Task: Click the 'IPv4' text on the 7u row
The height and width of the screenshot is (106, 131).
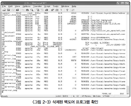Action: 45,43
